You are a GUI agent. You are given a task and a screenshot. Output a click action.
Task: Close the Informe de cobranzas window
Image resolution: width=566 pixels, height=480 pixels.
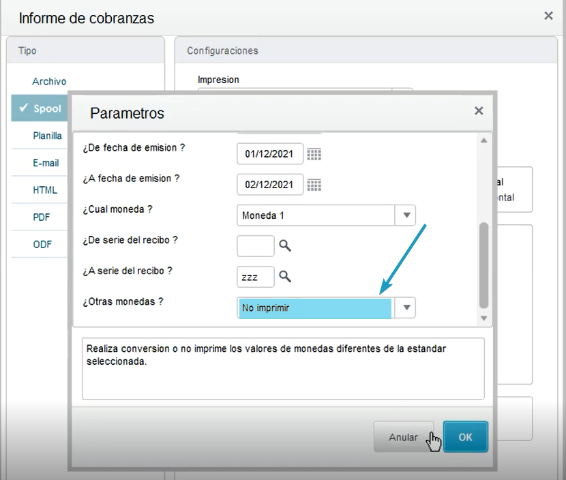click(x=548, y=16)
